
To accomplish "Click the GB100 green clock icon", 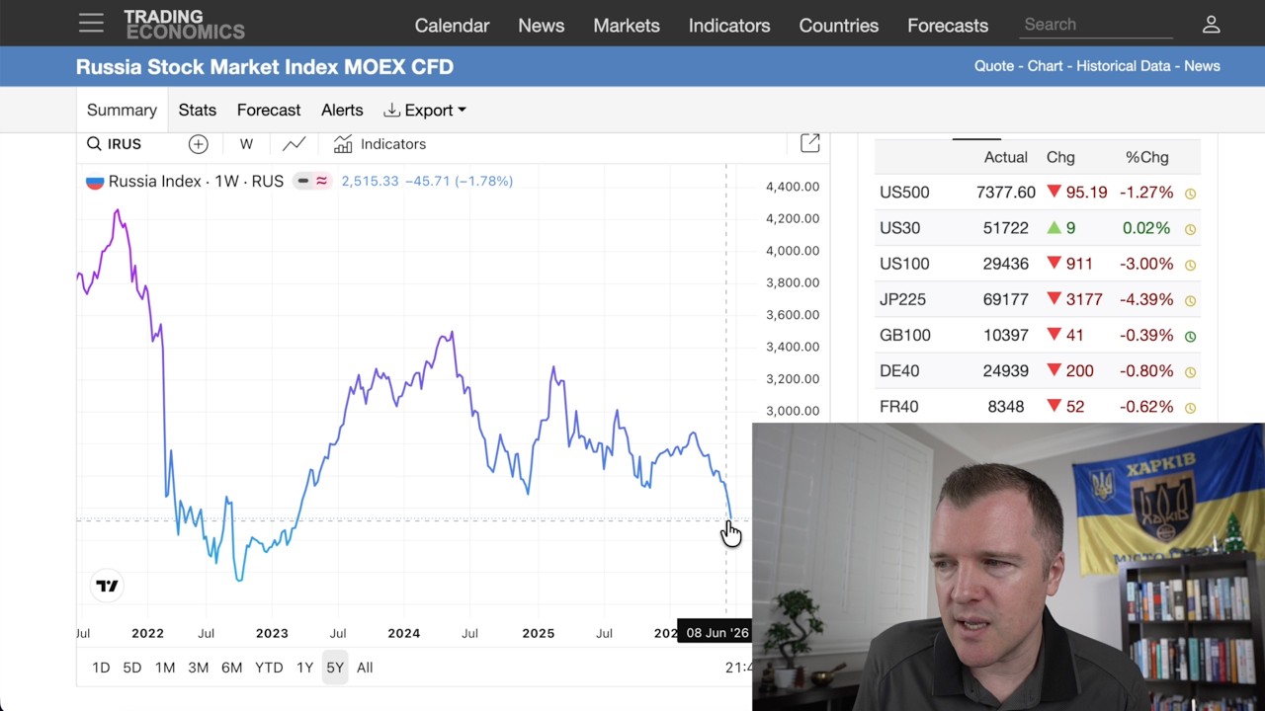I will [1190, 336].
